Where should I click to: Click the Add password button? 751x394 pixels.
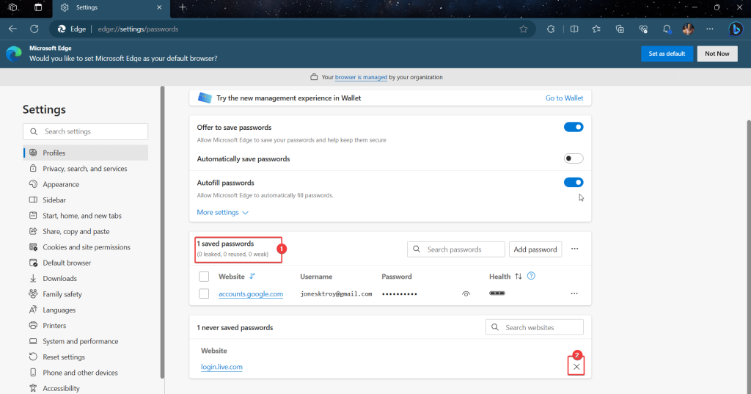(x=535, y=249)
